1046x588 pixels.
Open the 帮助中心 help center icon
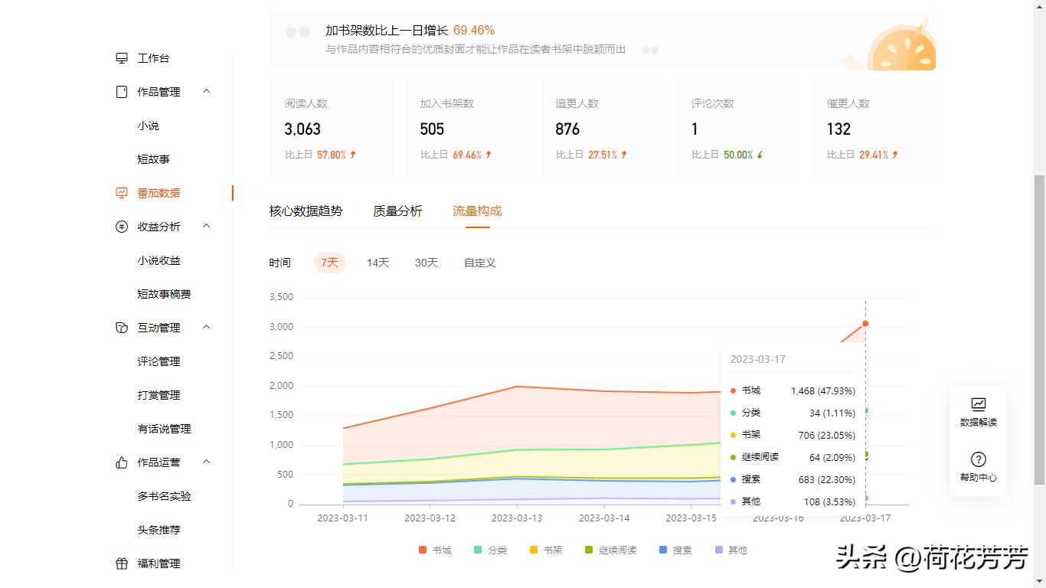pos(978,459)
